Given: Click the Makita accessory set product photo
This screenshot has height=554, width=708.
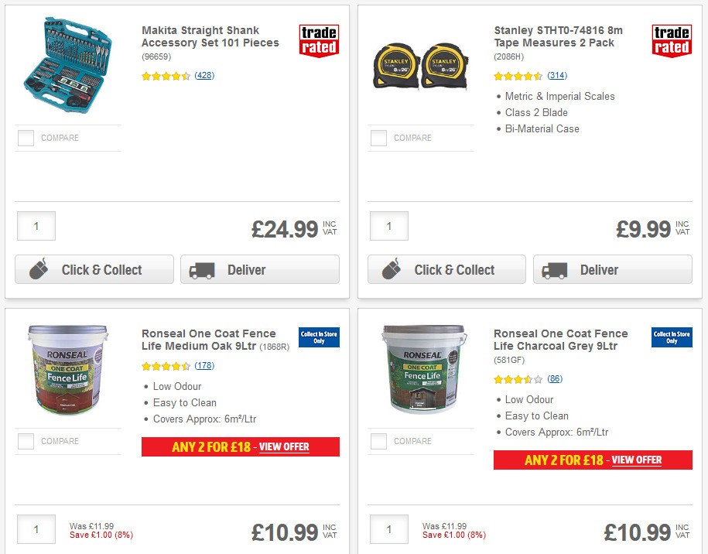Looking at the screenshot, I should (67, 66).
